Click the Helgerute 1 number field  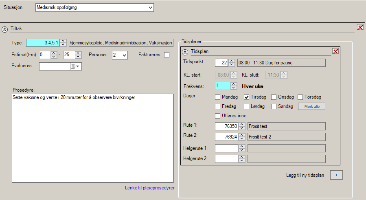coord(226,148)
